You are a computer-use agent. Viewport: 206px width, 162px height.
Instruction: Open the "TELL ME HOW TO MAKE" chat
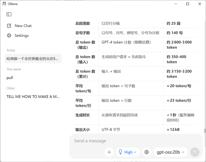coord(33,97)
